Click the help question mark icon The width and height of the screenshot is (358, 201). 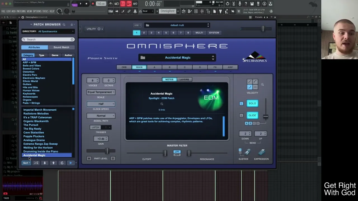pos(246,4)
